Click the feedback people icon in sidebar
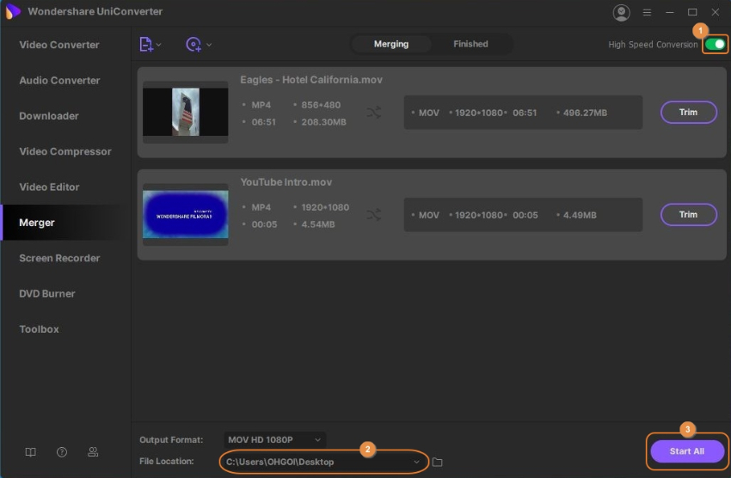Screen dimensions: 731x478 [93, 451]
